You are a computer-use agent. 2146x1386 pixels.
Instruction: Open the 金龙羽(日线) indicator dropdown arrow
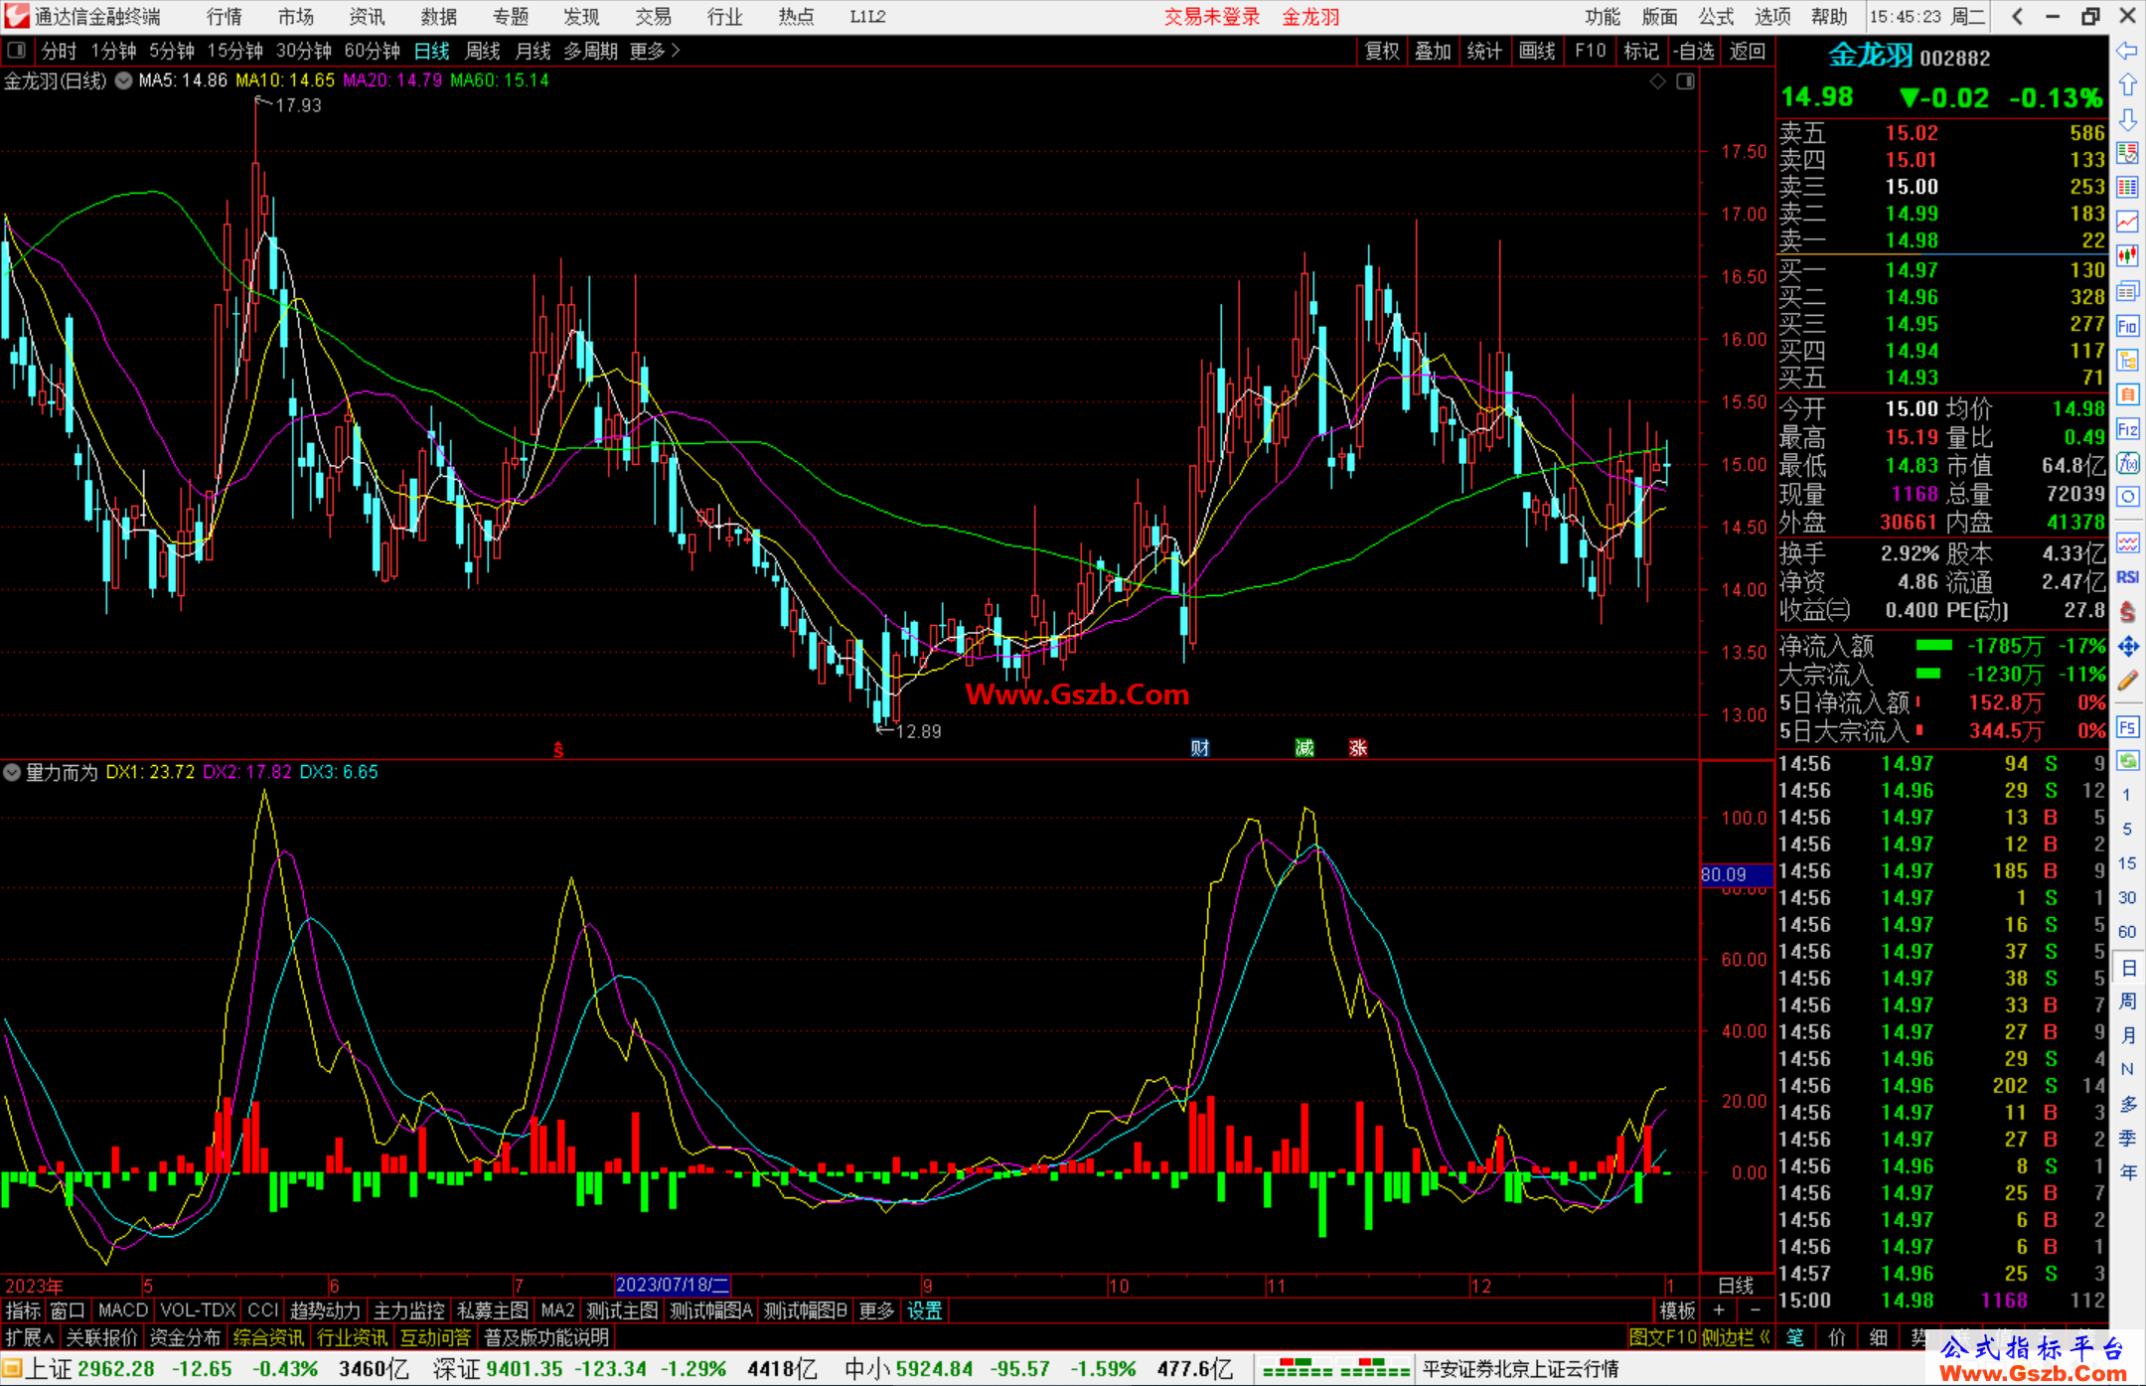123,80
